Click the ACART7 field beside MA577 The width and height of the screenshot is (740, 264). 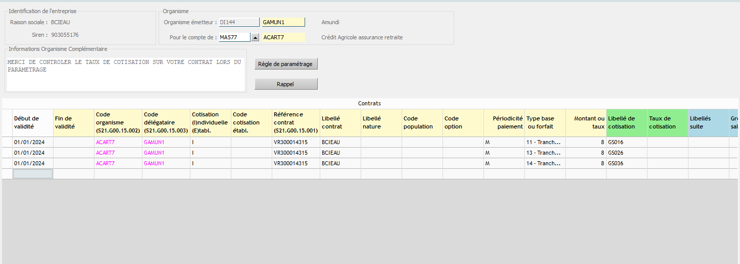click(x=283, y=37)
